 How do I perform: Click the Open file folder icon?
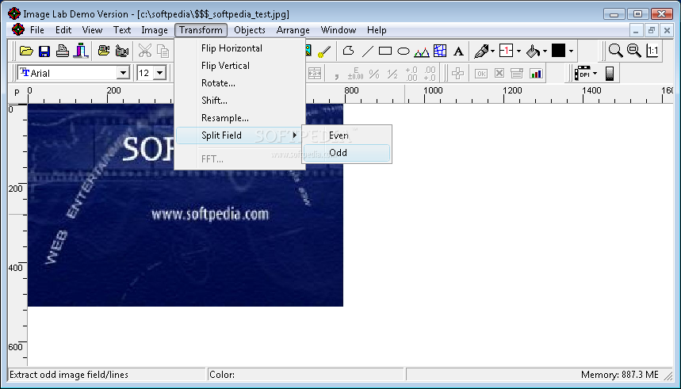[26, 51]
